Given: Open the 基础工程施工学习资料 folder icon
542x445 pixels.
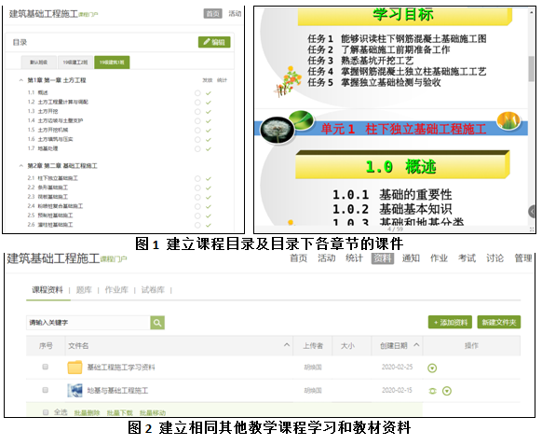Looking at the screenshot, I should tap(75, 368).
